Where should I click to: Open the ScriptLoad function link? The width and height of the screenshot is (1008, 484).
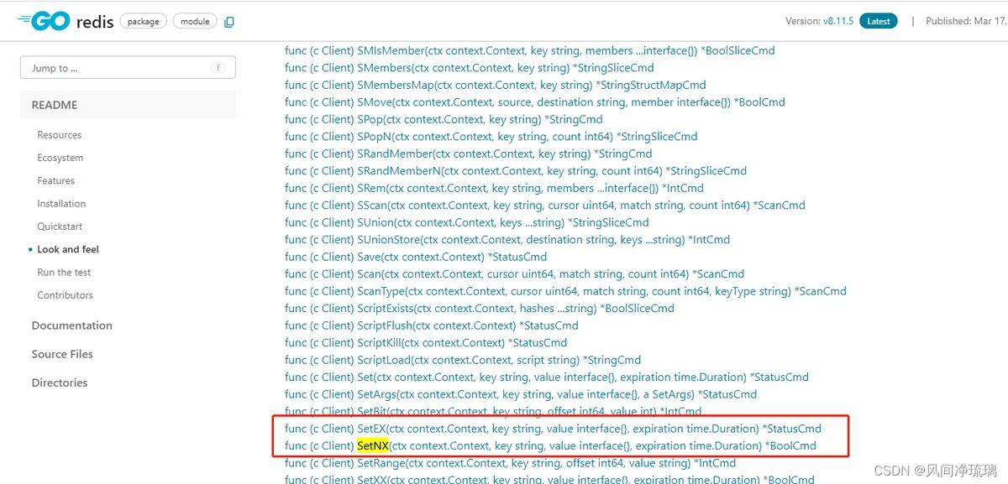463,360
